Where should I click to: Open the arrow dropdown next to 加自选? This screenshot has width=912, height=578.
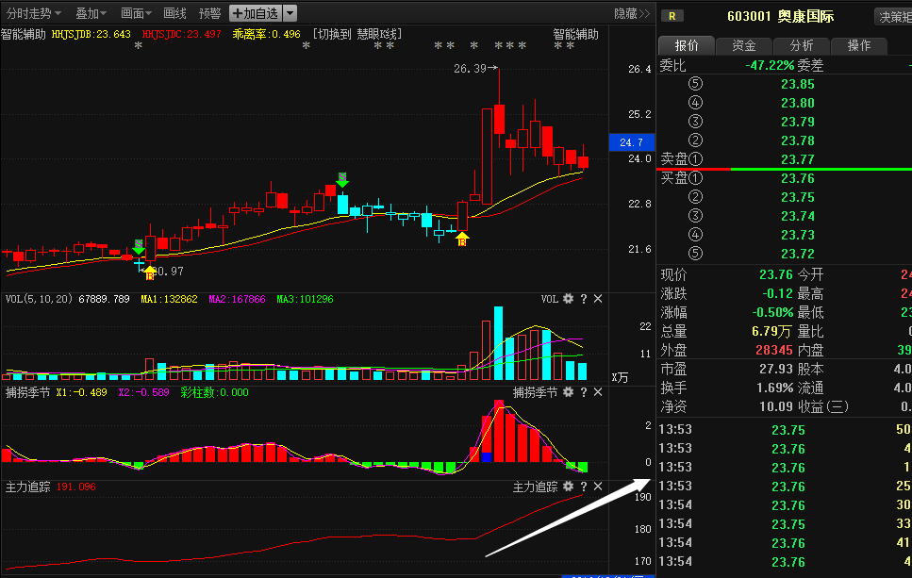290,13
